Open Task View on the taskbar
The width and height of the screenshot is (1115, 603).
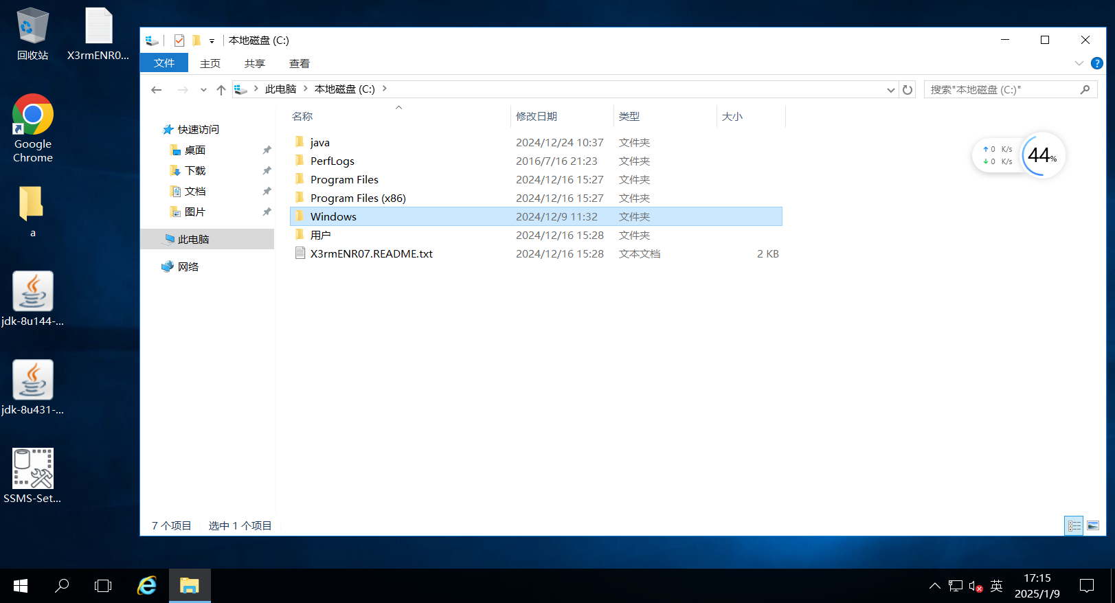[x=103, y=586]
